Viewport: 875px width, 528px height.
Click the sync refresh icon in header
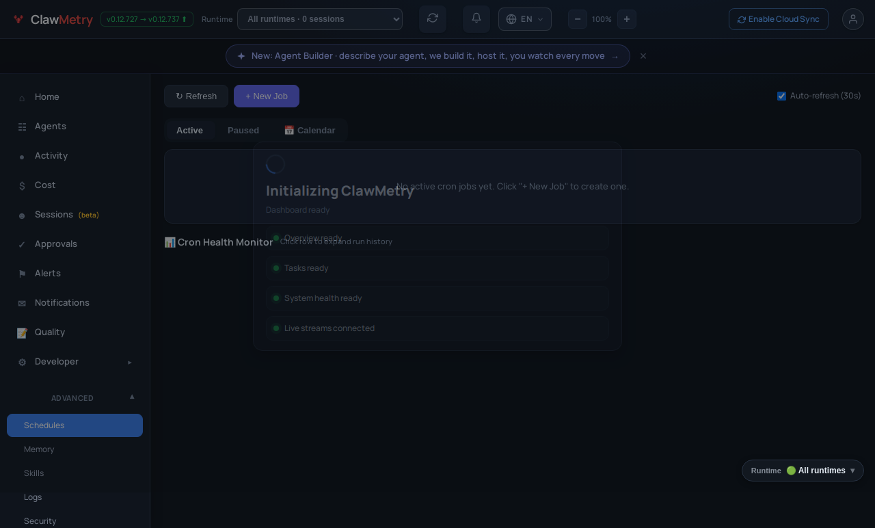(x=433, y=18)
